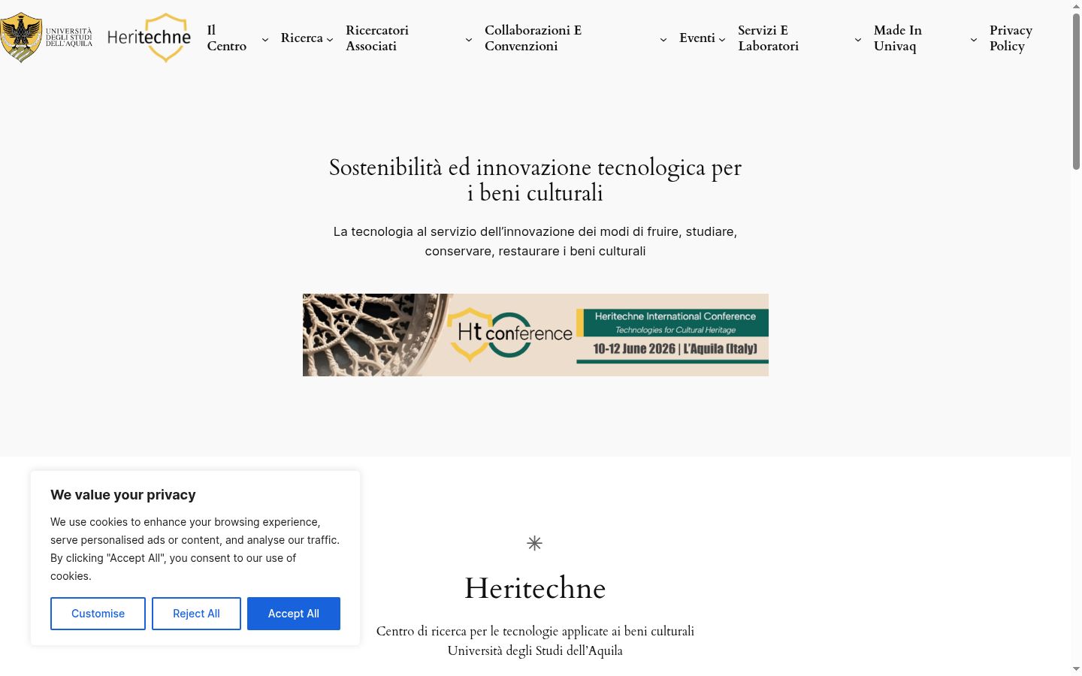1082x676 pixels.
Task: Click the scrollbar up arrow
Action: click(1076, 5)
